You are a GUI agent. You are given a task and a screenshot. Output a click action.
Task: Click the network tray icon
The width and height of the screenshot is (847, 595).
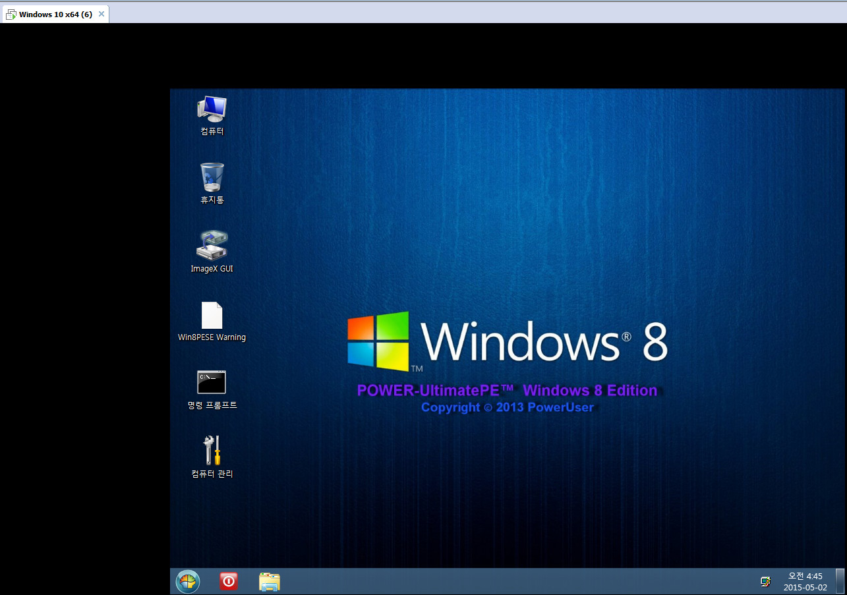click(x=765, y=582)
